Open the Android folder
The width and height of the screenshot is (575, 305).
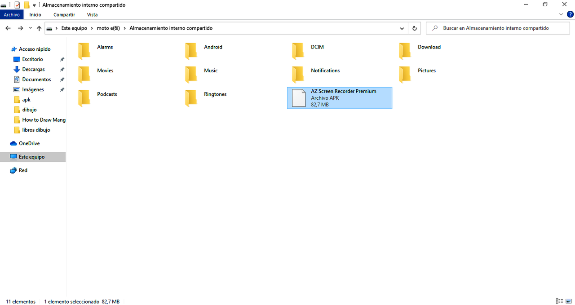(x=203, y=50)
